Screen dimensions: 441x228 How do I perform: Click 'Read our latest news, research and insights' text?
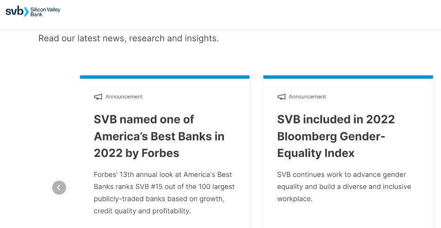pos(129,38)
